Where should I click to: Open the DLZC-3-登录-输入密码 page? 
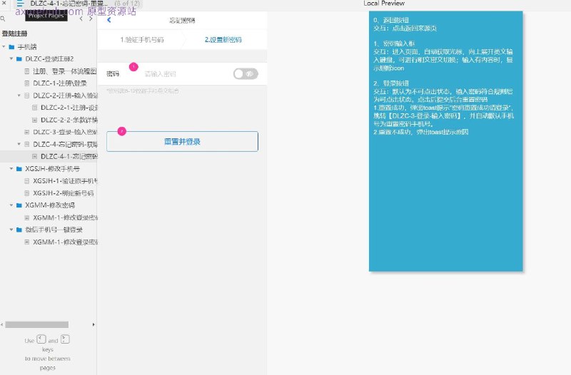click(65, 132)
